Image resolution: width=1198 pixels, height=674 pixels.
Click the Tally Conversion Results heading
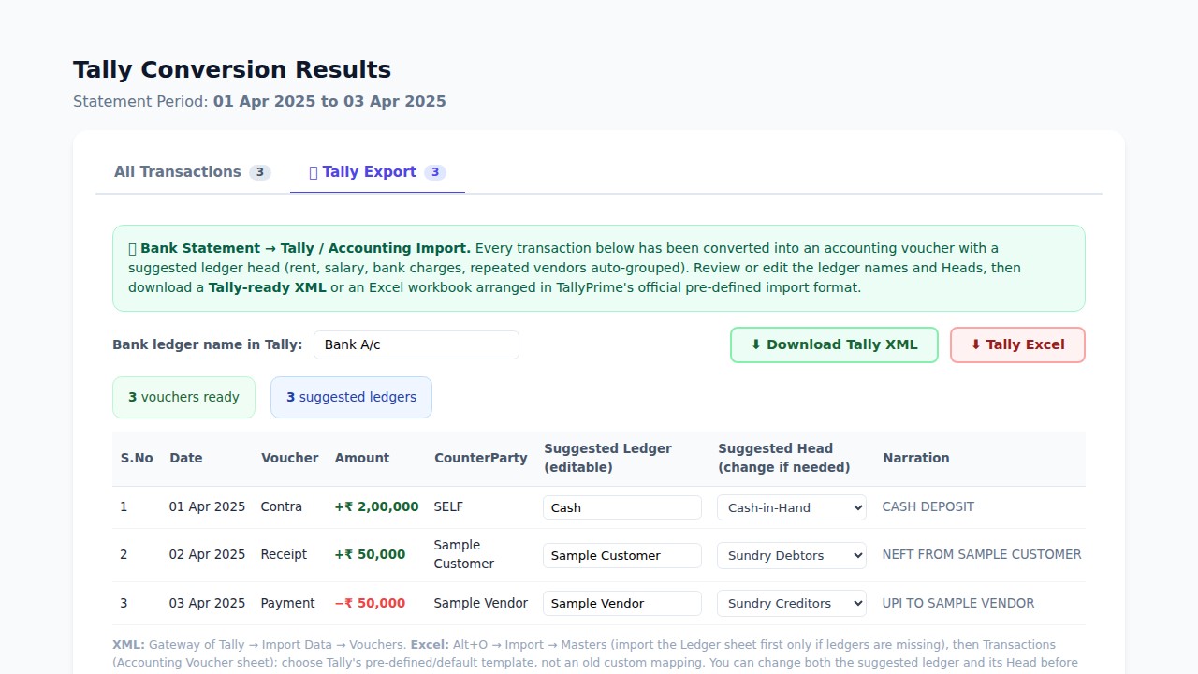(x=232, y=70)
